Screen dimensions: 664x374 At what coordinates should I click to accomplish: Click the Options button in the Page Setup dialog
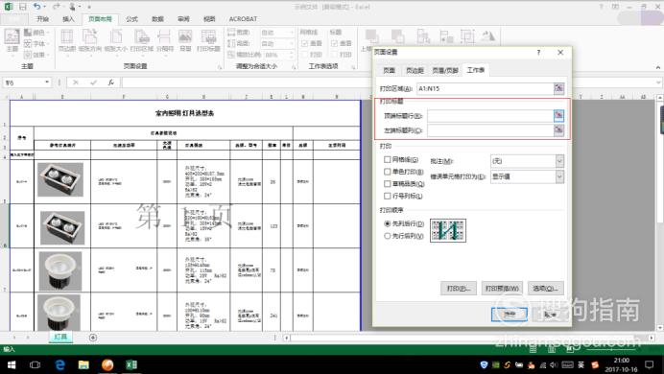tap(545, 288)
